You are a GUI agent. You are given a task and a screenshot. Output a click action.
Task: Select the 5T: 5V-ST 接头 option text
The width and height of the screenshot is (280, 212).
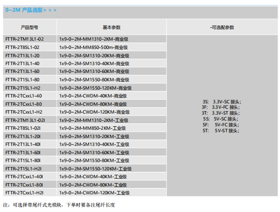point(221,131)
